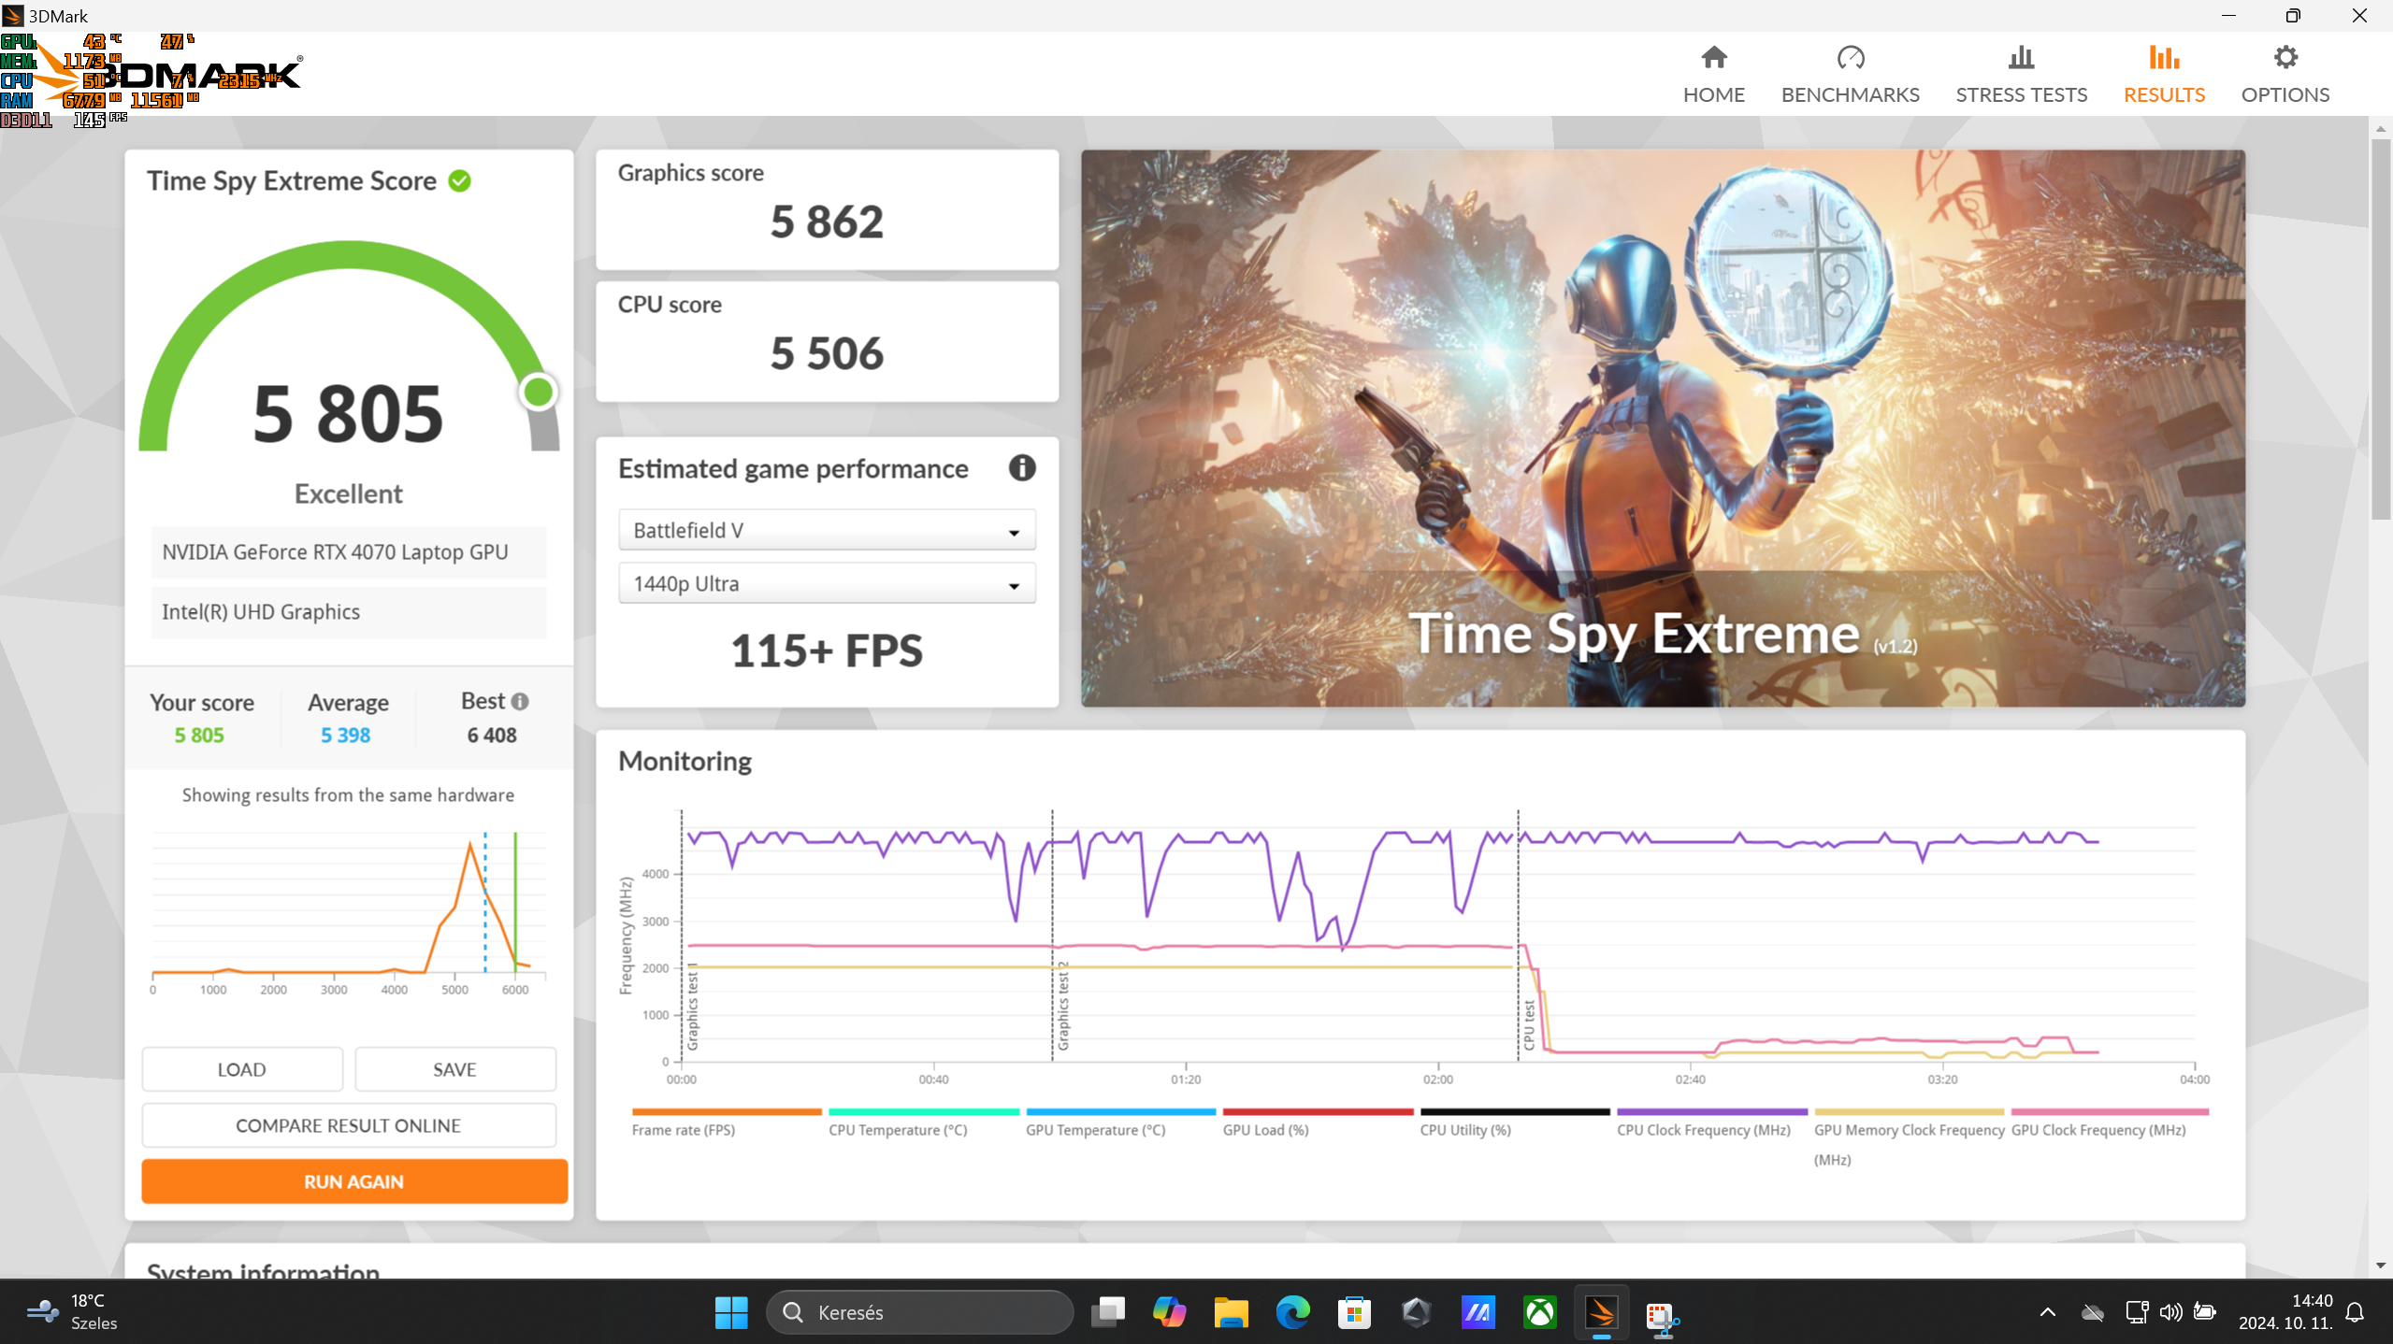Click the network tray icon
The image size is (2393, 1344).
(2136, 1312)
